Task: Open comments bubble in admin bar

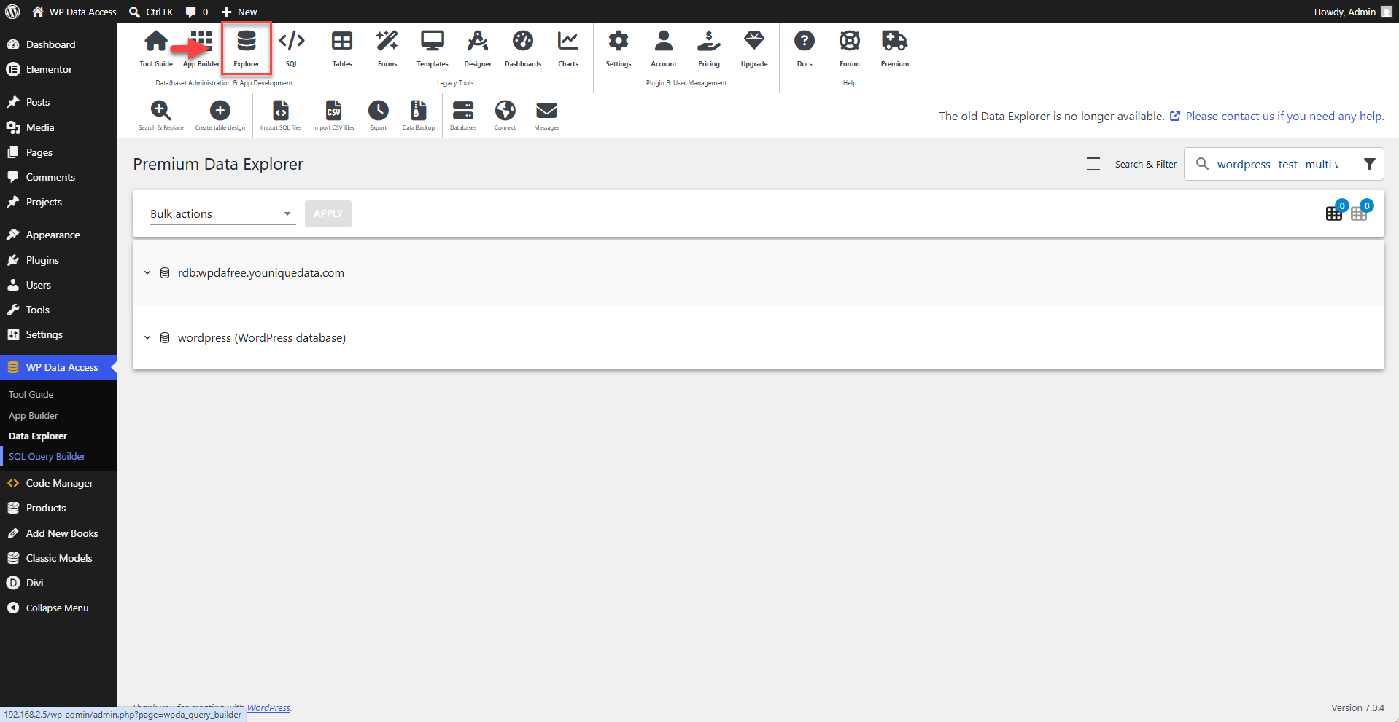Action: [x=196, y=12]
